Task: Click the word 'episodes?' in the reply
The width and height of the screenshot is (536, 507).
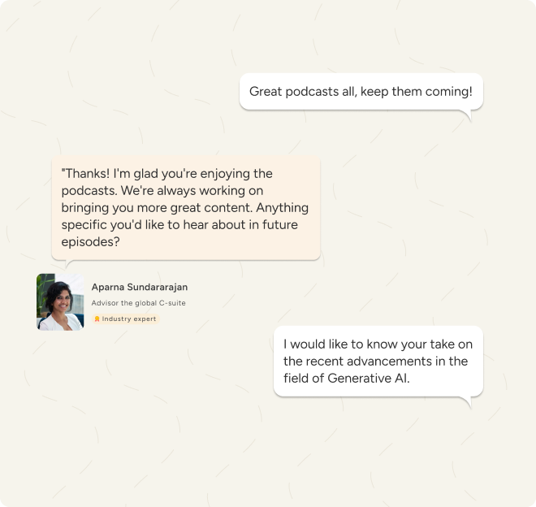Action: (91, 242)
